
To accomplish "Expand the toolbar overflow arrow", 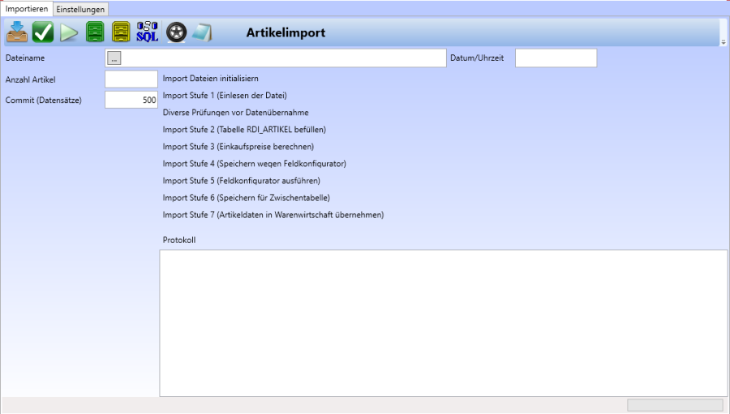I will click(724, 42).
